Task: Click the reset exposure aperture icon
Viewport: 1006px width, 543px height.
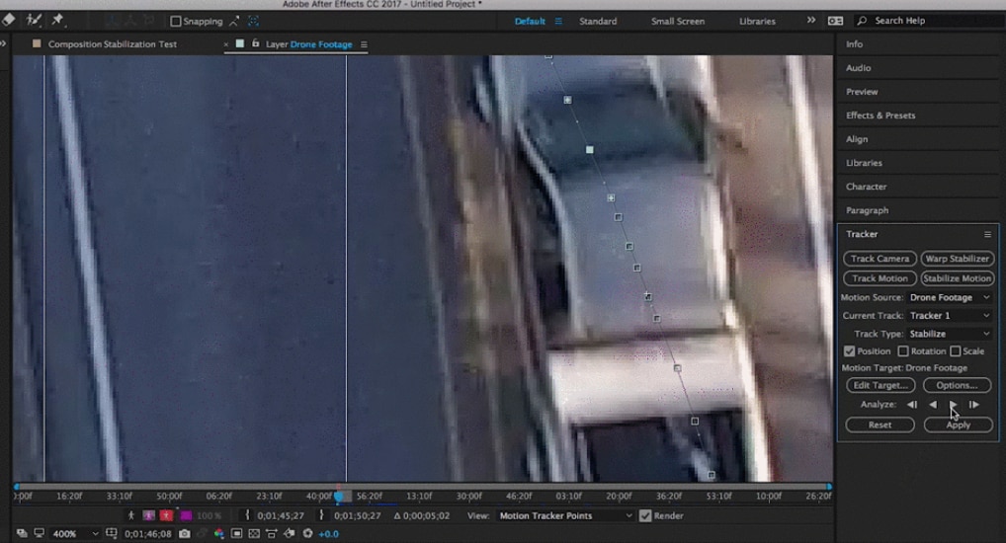Action: (x=308, y=533)
